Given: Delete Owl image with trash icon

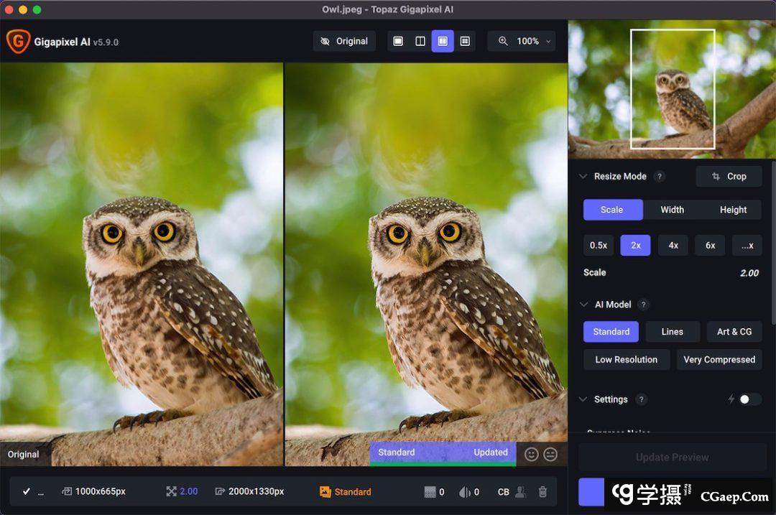Looking at the screenshot, I should [542, 492].
